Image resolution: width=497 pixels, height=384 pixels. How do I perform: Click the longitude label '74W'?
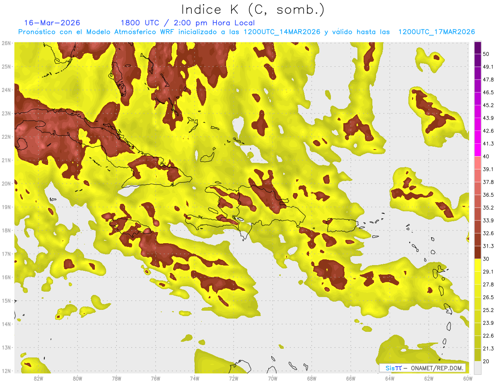[195, 379]
